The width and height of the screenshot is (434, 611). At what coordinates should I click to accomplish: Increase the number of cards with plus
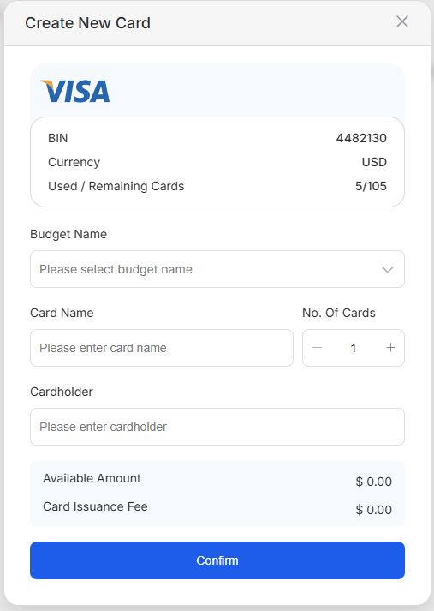coord(390,348)
